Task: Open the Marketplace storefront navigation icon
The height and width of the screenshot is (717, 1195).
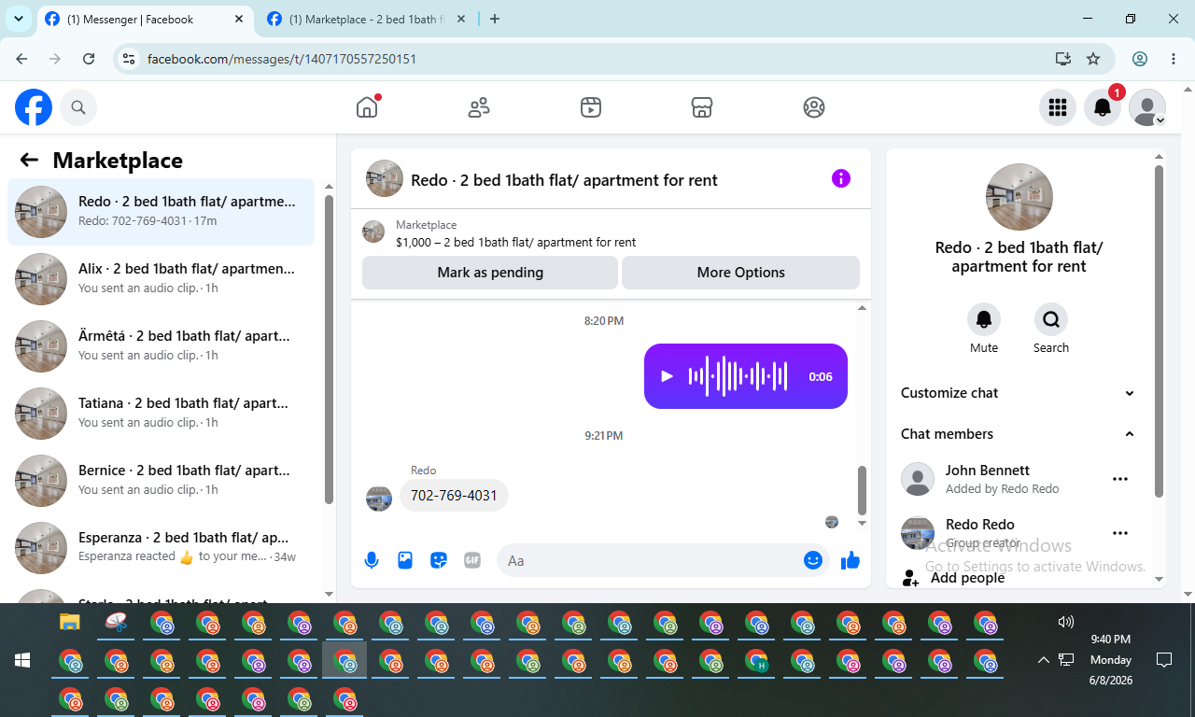Action: (702, 108)
